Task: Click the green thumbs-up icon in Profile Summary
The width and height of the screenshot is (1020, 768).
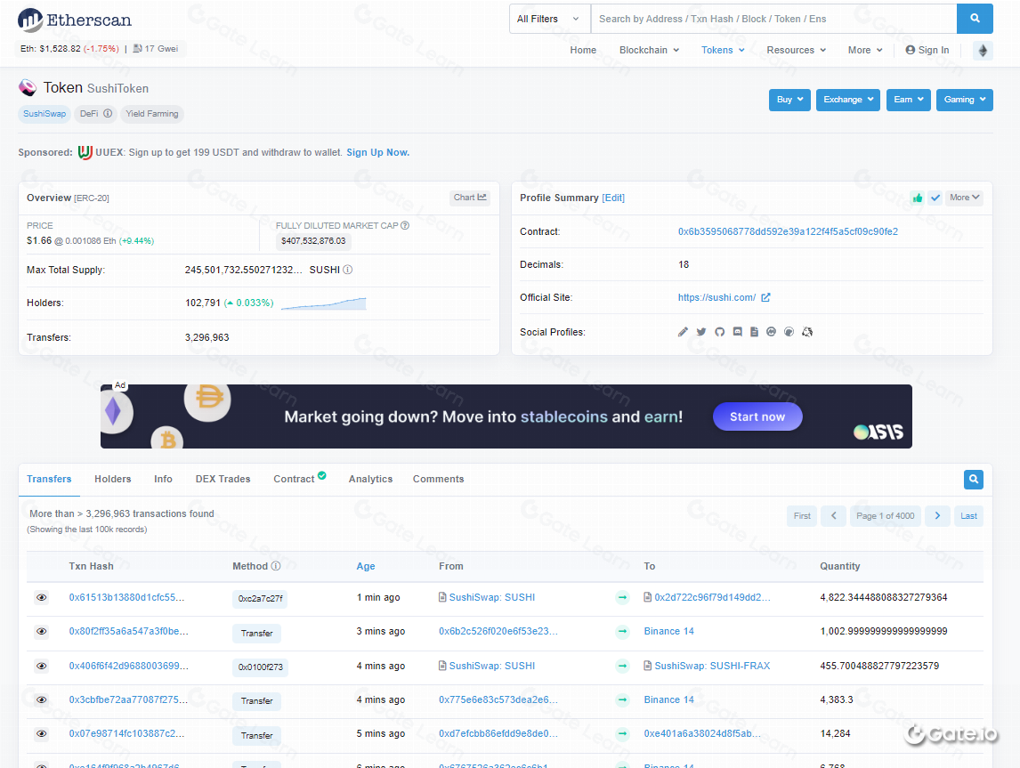Action: coord(918,198)
